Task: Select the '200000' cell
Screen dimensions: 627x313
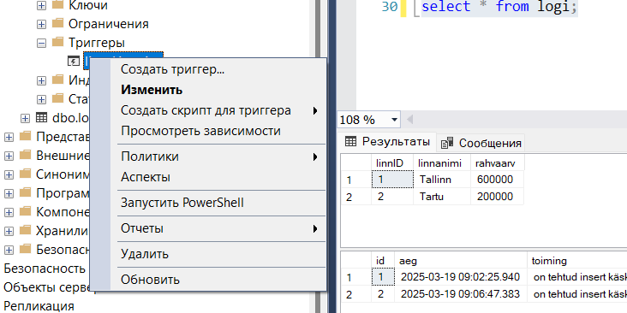Action: tap(498, 197)
